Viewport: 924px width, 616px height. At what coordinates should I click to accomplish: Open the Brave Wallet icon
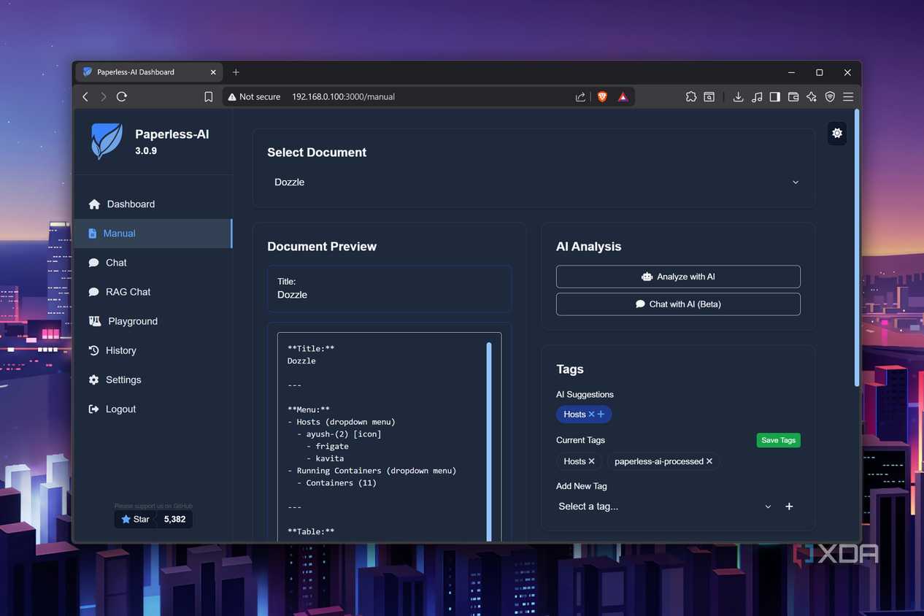793,96
